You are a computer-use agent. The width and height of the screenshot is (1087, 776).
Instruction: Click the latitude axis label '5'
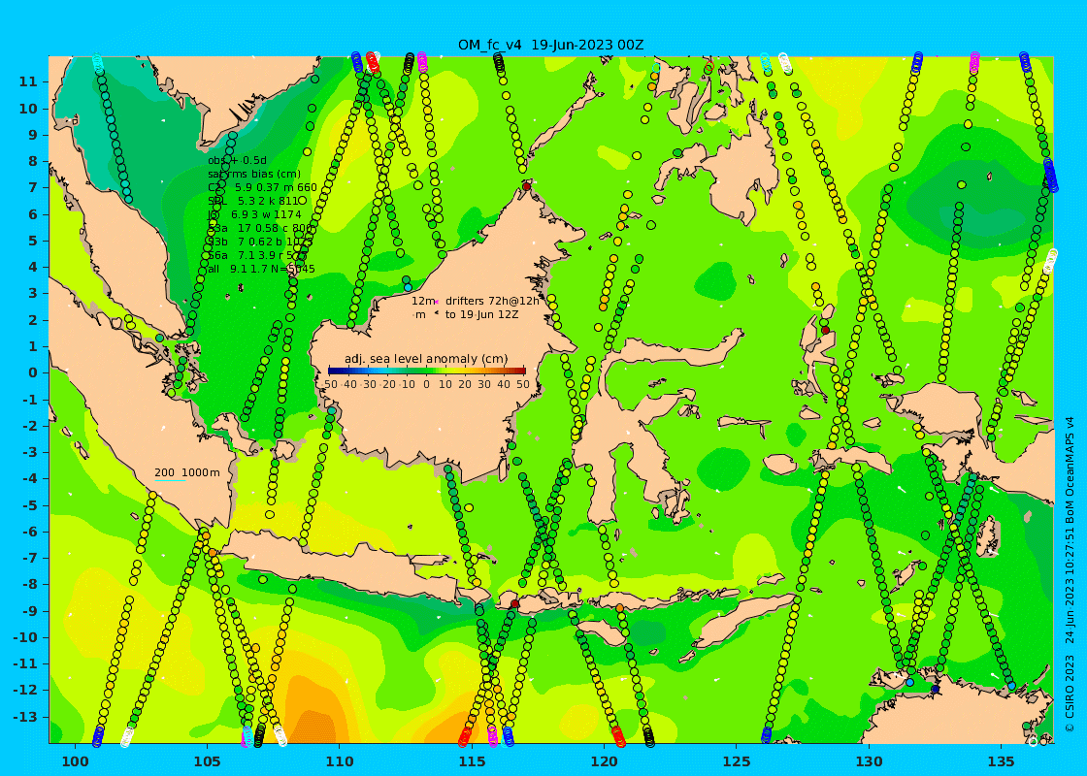point(32,241)
